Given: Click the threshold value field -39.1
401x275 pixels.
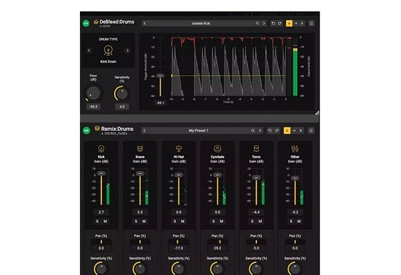Looking at the screenshot, I should [x=161, y=103].
